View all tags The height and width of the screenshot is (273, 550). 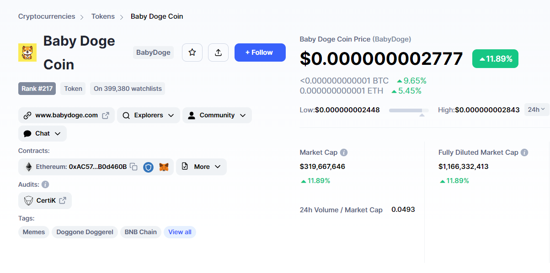point(180,232)
